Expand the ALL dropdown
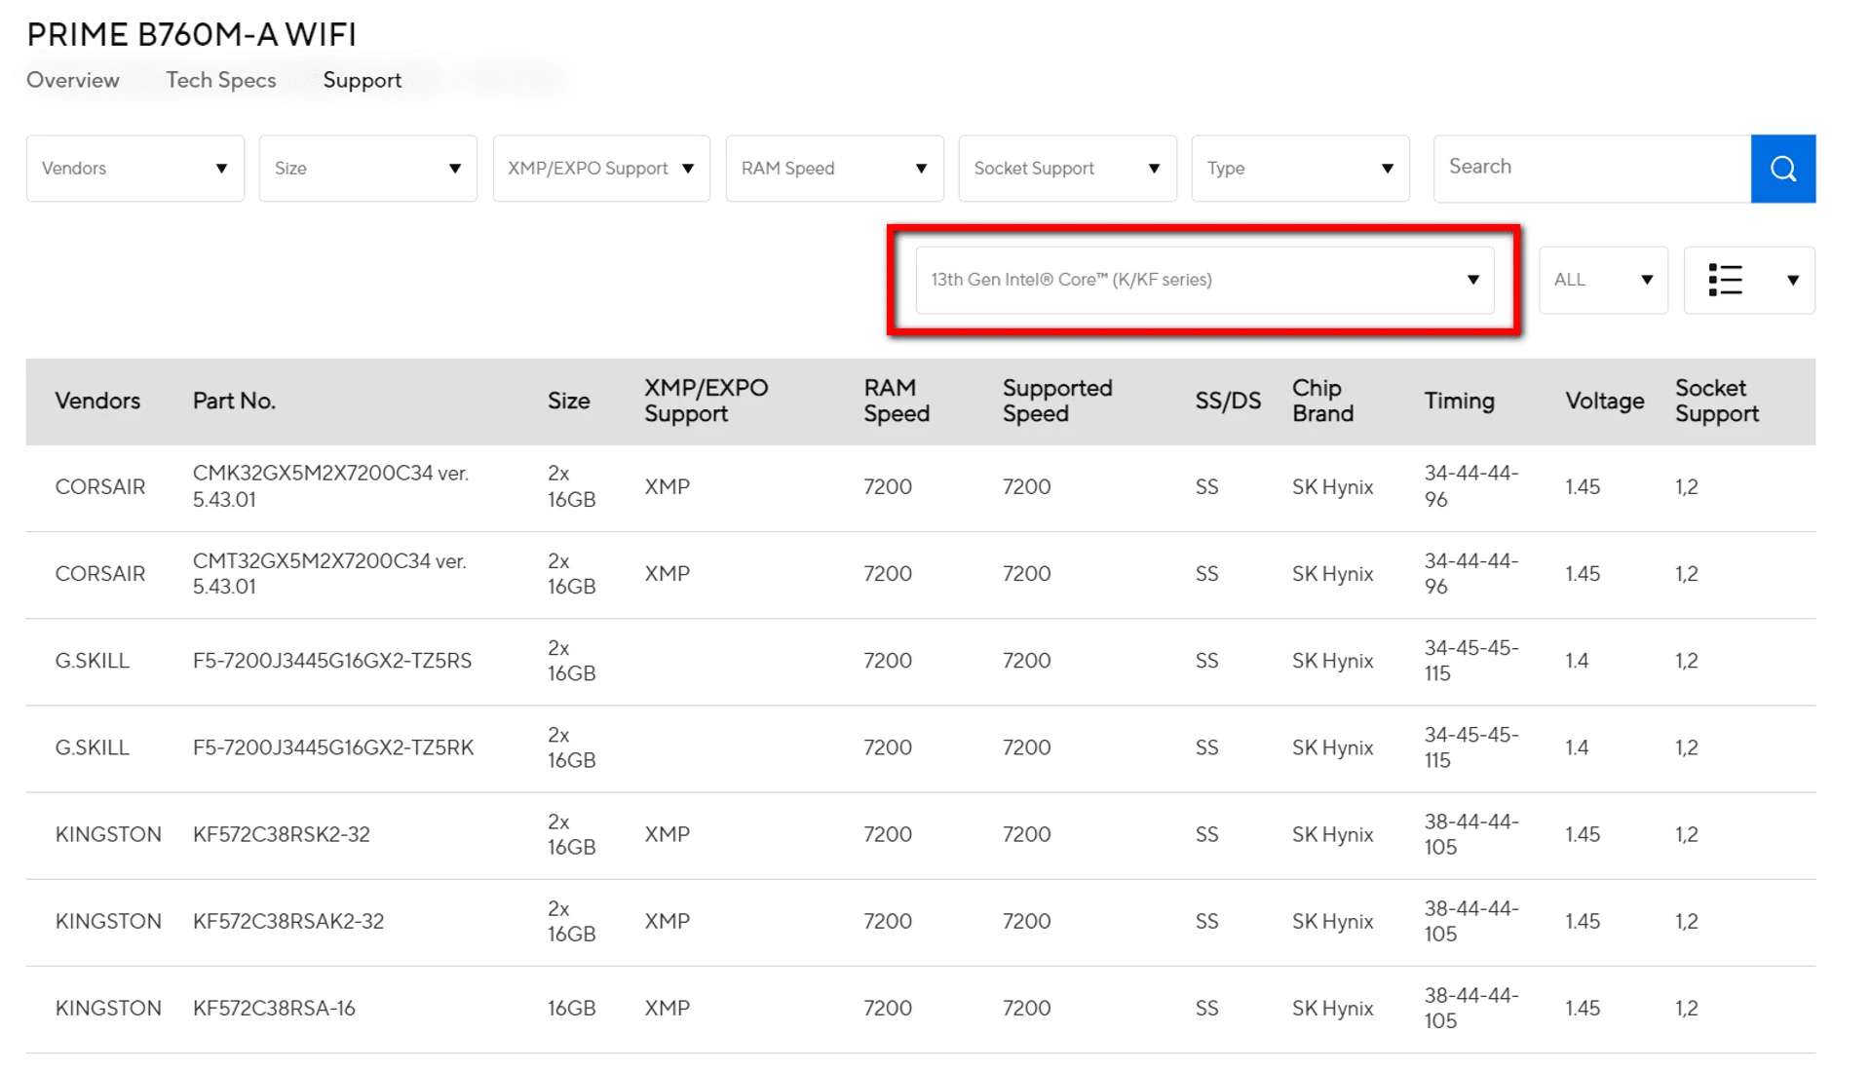The width and height of the screenshot is (1871, 1071). point(1603,280)
